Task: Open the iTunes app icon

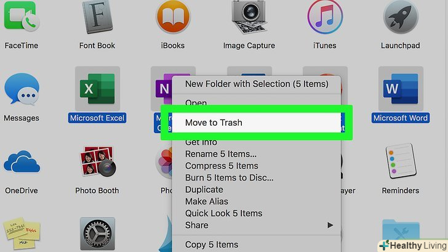Action: 324,17
